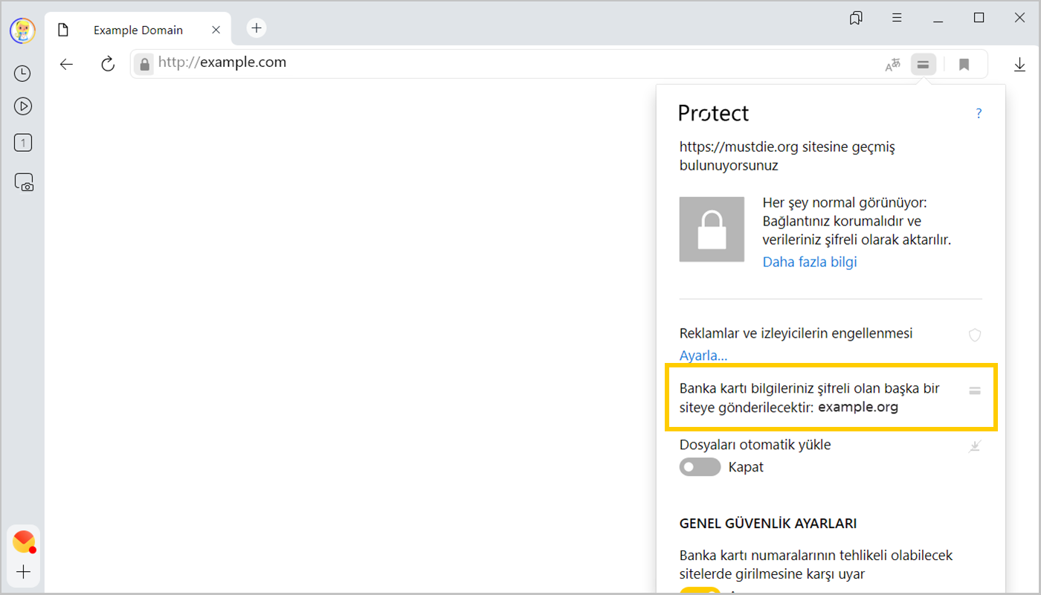
Task: Open browsing history clock icon
Action: (x=23, y=73)
